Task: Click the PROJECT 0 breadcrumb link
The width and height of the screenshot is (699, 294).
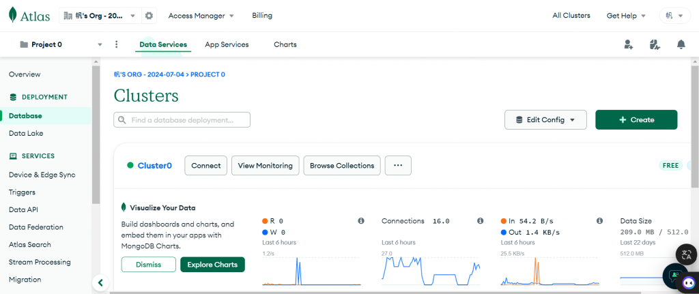Action: (x=208, y=74)
